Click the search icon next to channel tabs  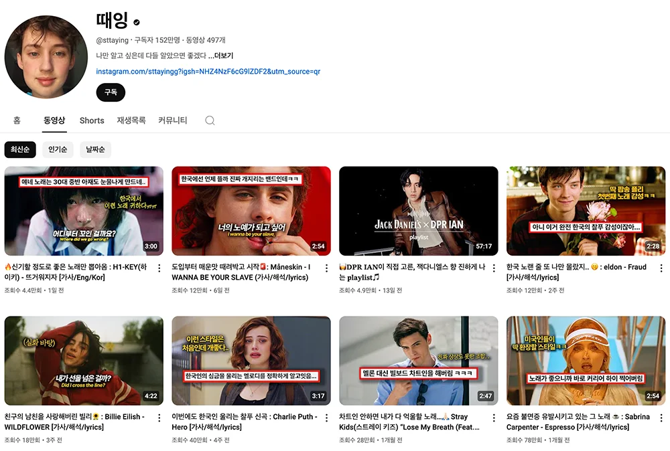(209, 120)
